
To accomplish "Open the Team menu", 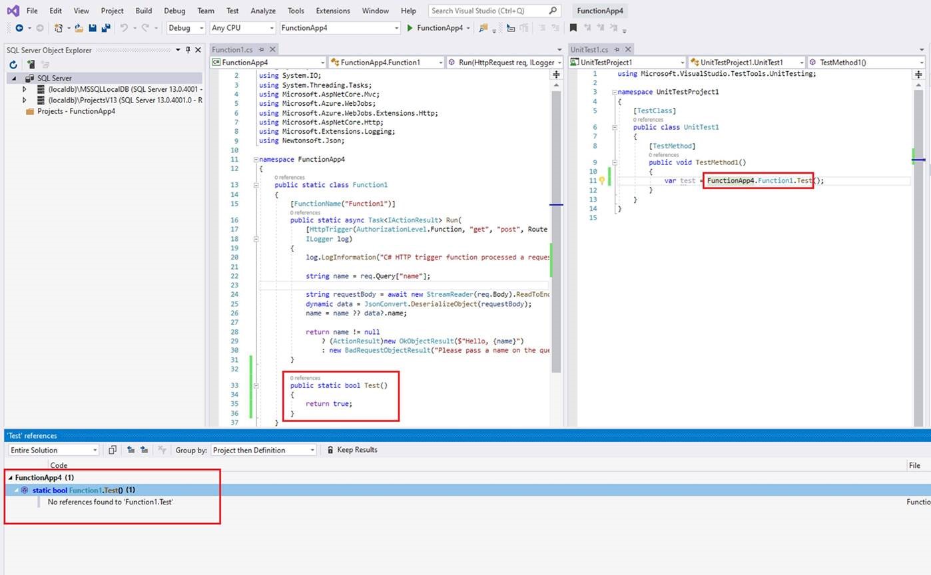I will click(205, 10).
